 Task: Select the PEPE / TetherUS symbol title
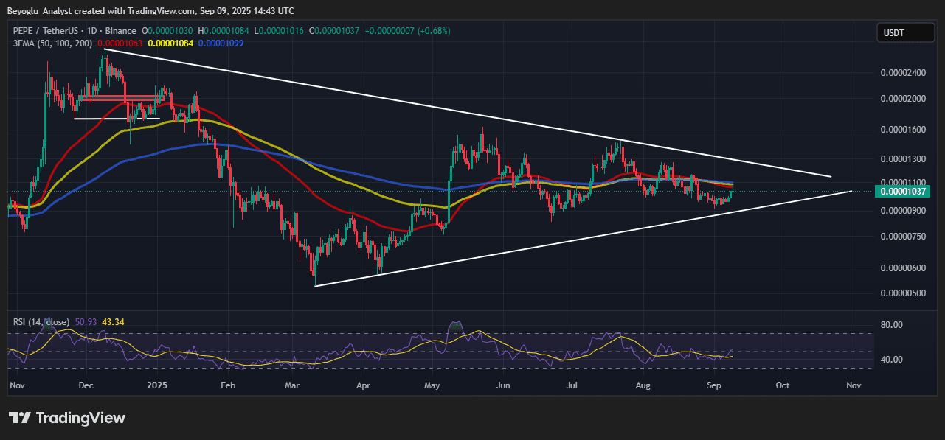(49, 31)
